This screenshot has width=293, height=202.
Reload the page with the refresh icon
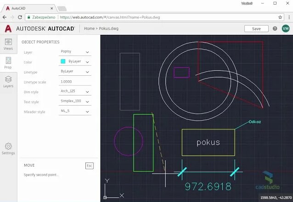pyautogui.click(x=20, y=17)
